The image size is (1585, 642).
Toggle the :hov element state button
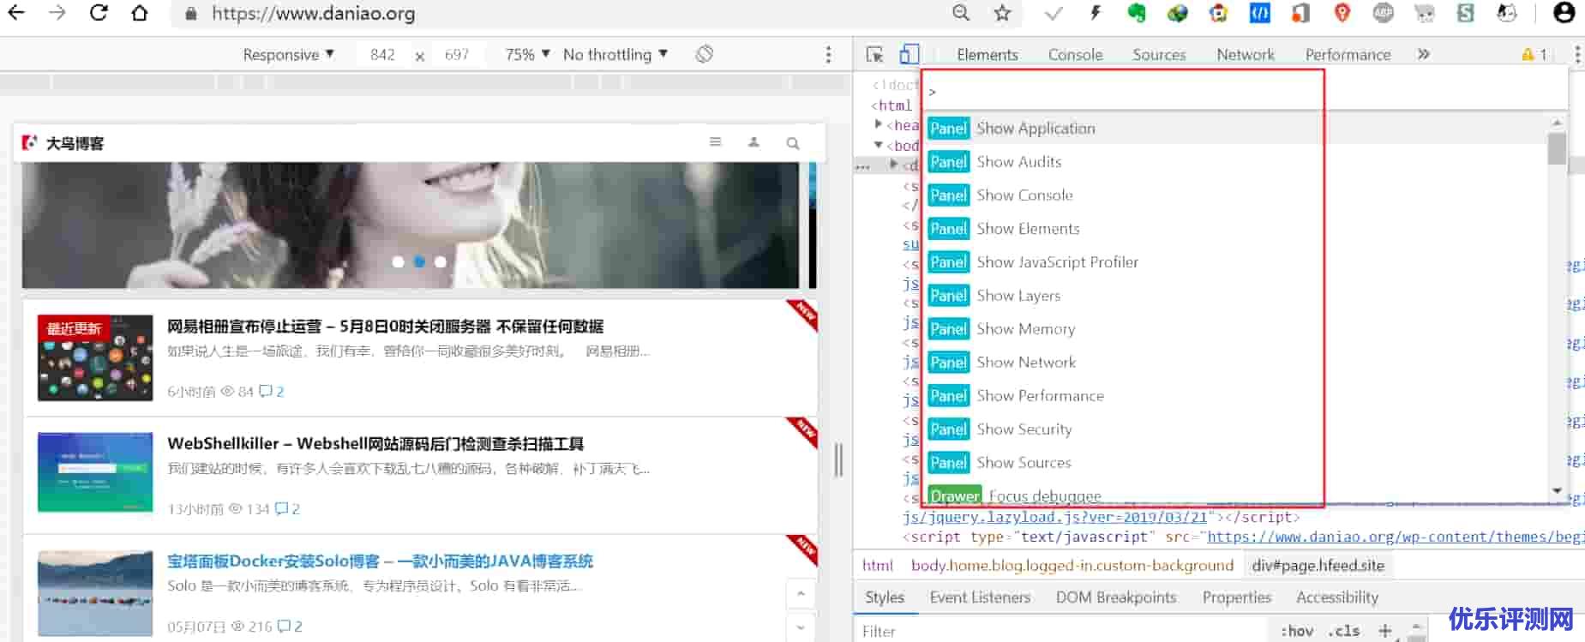pyautogui.click(x=1297, y=631)
